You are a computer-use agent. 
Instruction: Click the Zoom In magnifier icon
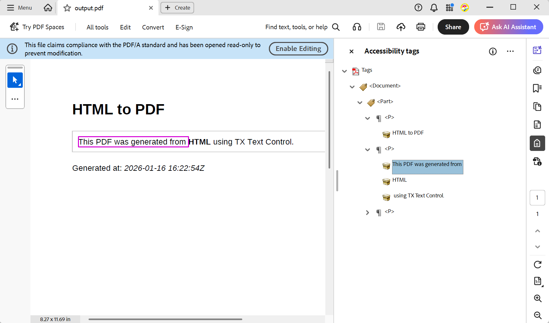point(537,298)
